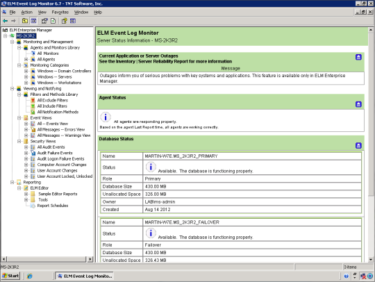Toggle the Show/Hide Action Pane toolbar icon

[73, 21]
